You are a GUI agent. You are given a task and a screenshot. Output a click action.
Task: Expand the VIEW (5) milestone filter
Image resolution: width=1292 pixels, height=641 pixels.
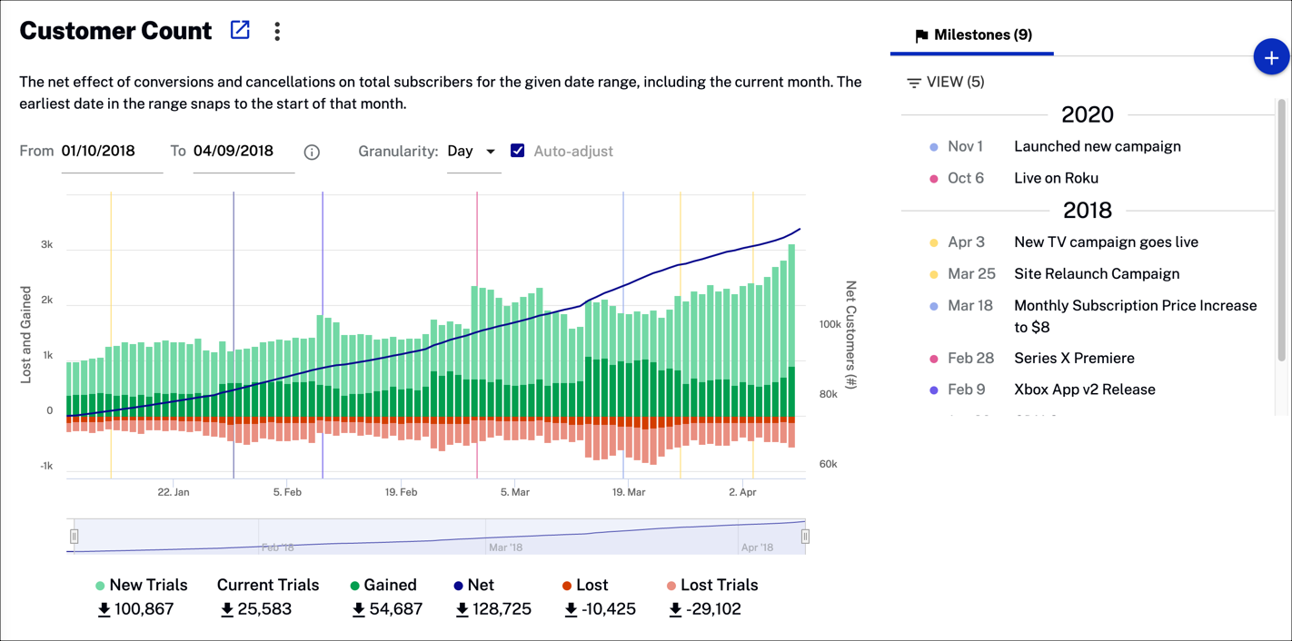click(x=945, y=83)
